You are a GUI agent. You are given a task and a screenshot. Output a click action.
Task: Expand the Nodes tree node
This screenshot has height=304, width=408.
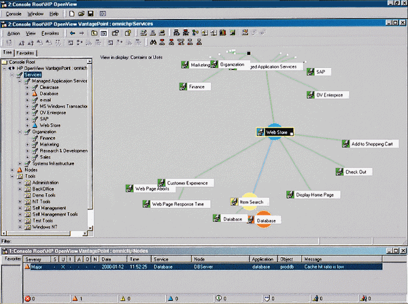(12, 170)
